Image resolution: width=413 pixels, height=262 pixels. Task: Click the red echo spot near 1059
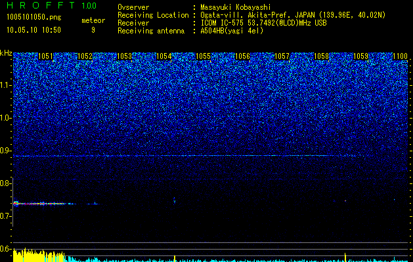tap(345, 201)
